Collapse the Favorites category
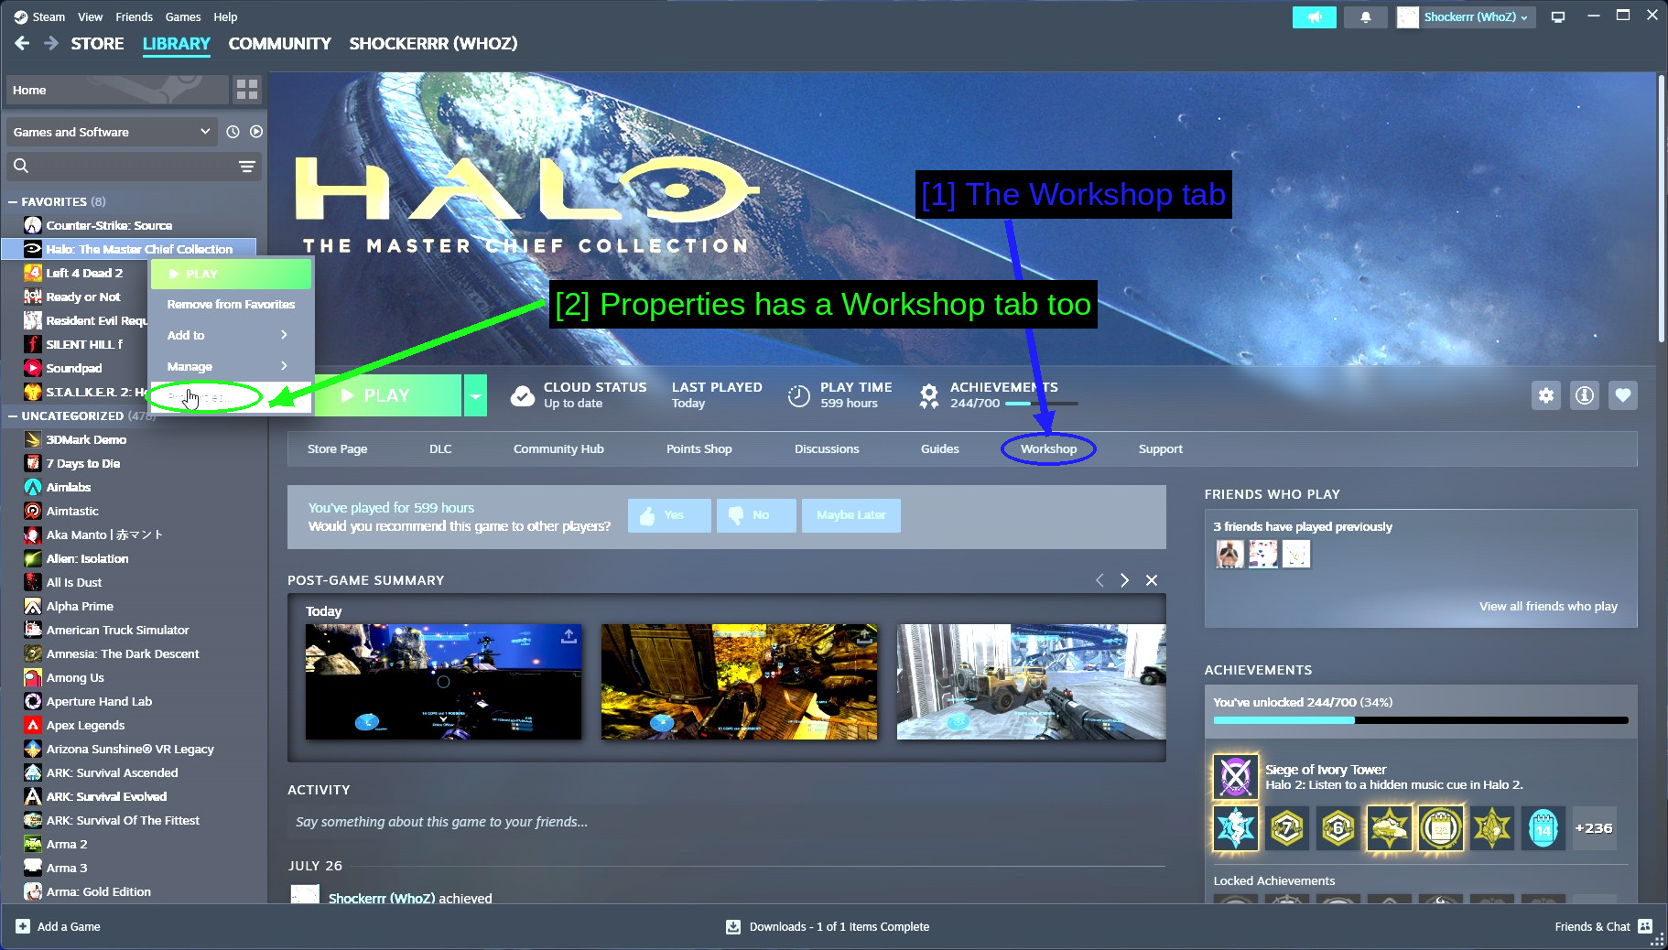Viewport: 1668px width, 950px height. point(13,201)
